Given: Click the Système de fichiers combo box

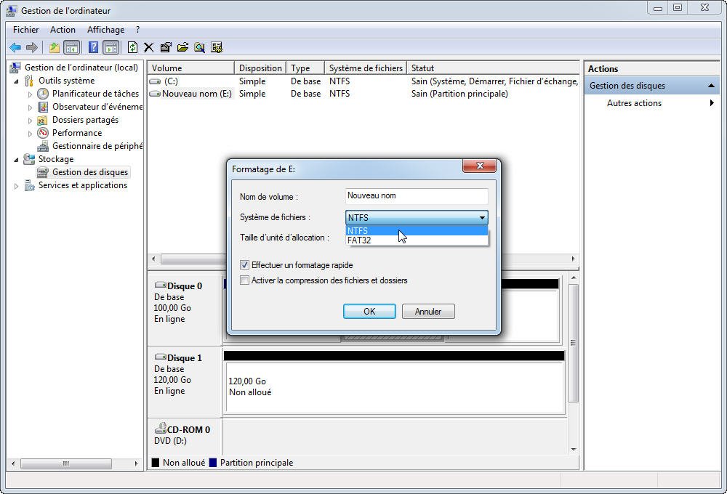Looking at the screenshot, I should click(x=417, y=217).
